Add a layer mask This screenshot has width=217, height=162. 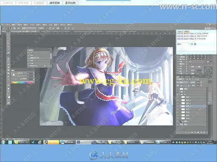coord(192,132)
